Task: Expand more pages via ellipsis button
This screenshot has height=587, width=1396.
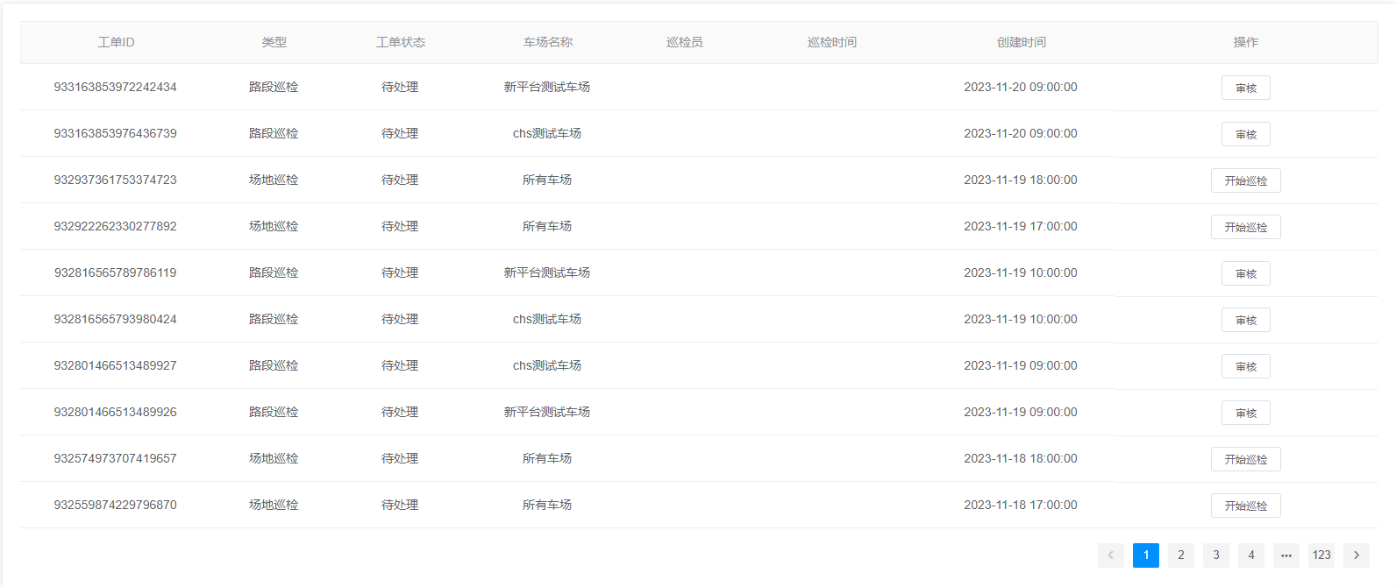Action: [1286, 555]
